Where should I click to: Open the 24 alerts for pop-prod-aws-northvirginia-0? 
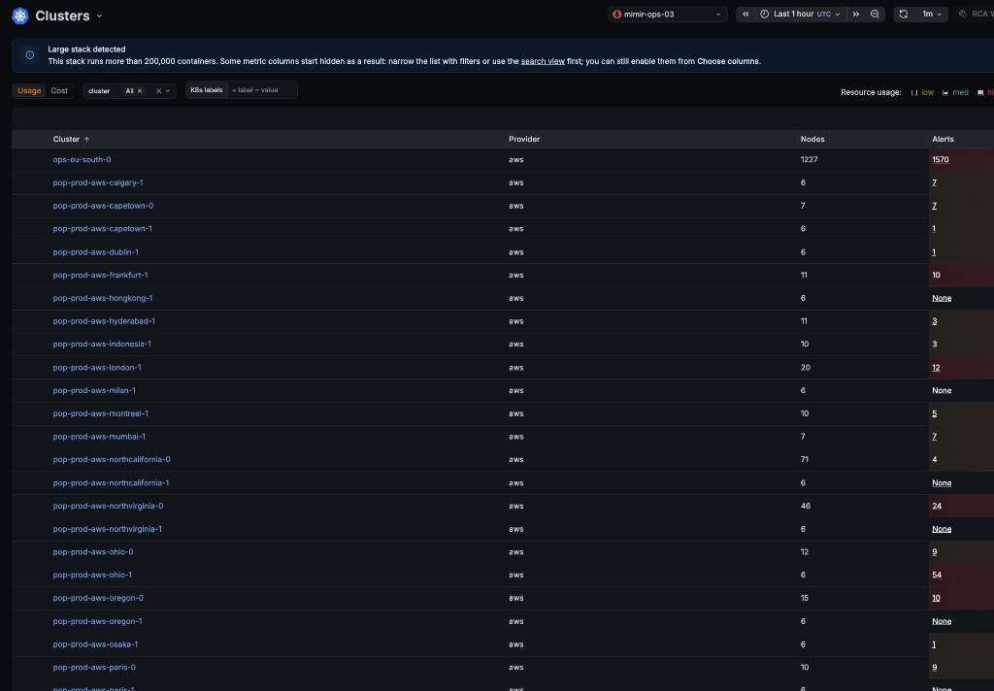click(x=937, y=506)
